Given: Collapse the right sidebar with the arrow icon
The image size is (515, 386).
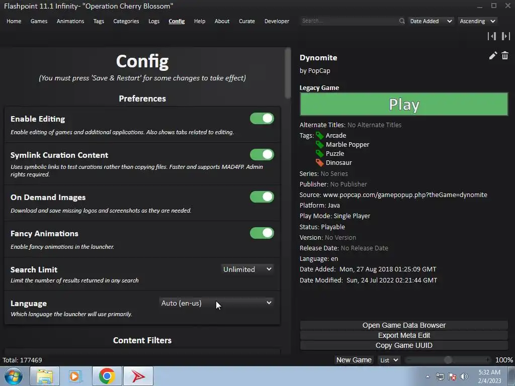Looking at the screenshot, I should coord(506,36).
